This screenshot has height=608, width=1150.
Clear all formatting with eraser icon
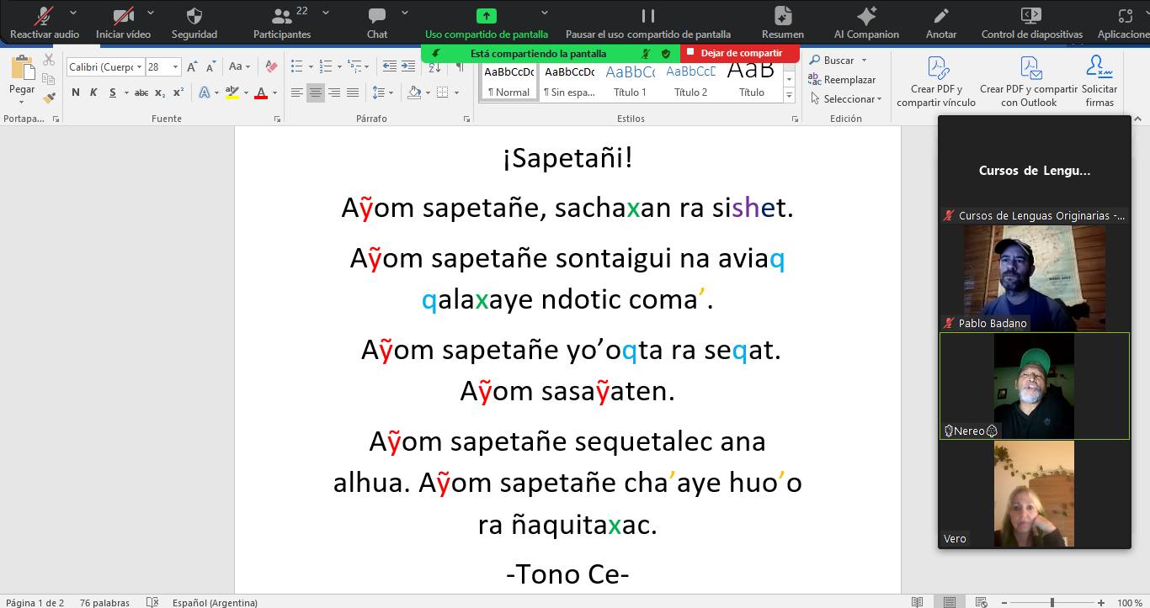coord(270,66)
